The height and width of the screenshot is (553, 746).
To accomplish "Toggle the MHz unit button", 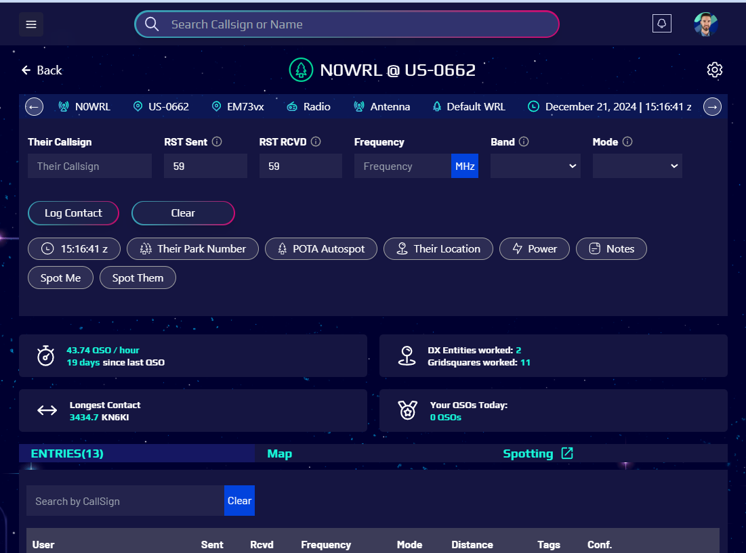I will tap(464, 166).
